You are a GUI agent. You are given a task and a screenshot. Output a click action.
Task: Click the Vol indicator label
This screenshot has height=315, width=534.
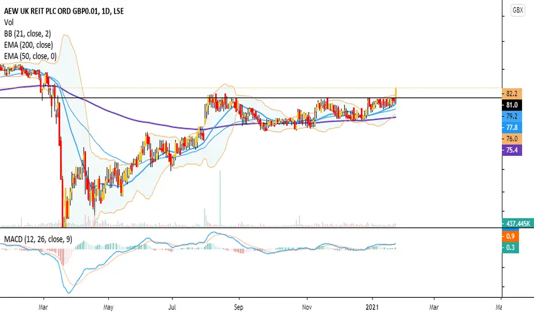[9, 22]
